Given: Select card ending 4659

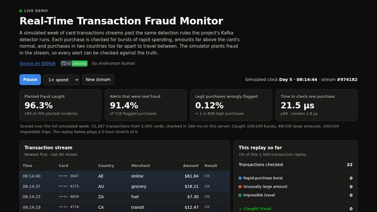Looking at the screenshot, I should click(69, 197).
